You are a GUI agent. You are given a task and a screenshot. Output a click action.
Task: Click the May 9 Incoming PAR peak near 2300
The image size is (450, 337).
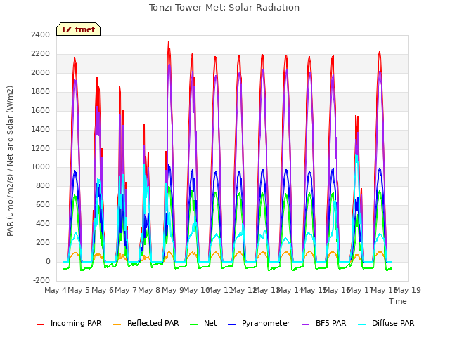coord(169,42)
